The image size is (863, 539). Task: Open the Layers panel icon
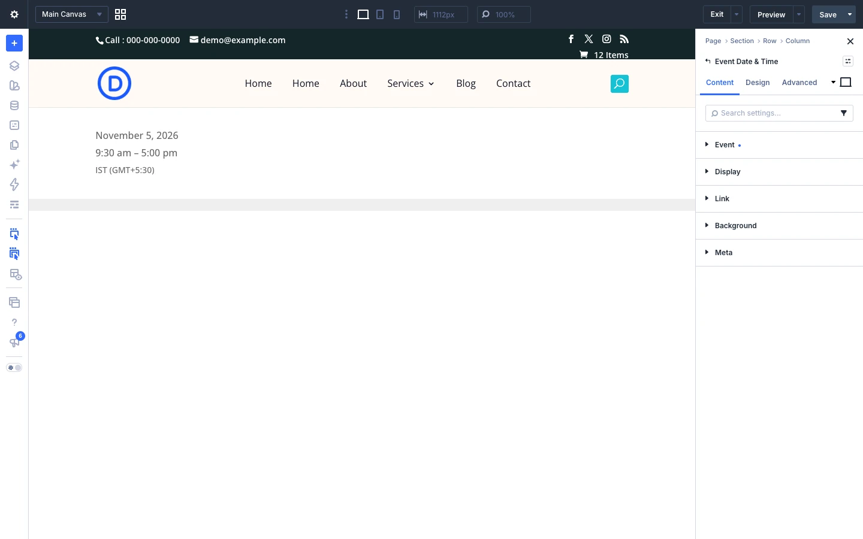[14, 66]
